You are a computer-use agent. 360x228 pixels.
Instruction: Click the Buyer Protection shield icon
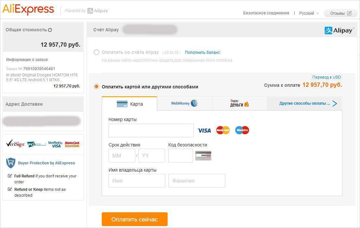point(11,162)
